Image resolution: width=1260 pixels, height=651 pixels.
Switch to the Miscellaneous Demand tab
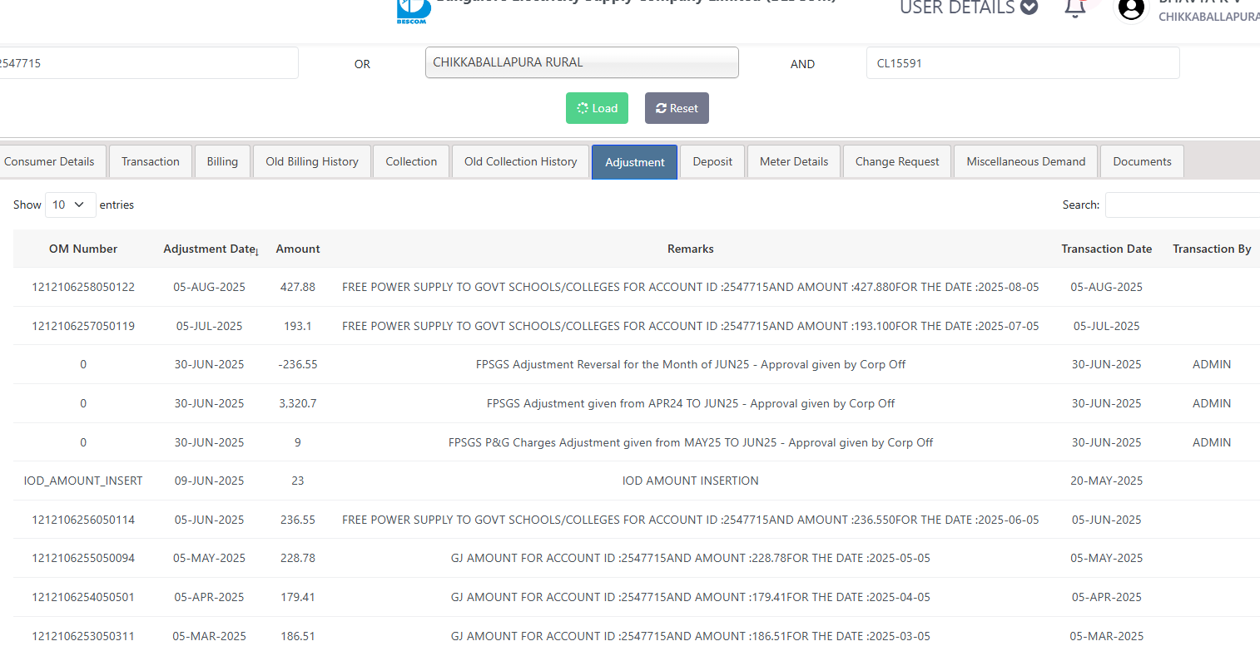tap(1026, 161)
